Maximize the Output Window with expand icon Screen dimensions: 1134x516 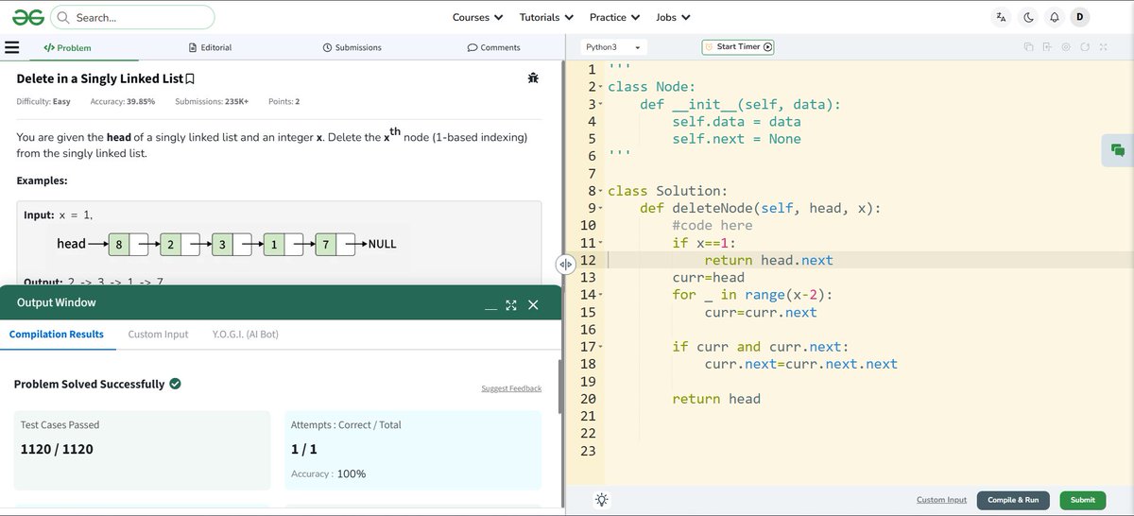click(x=511, y=304)
